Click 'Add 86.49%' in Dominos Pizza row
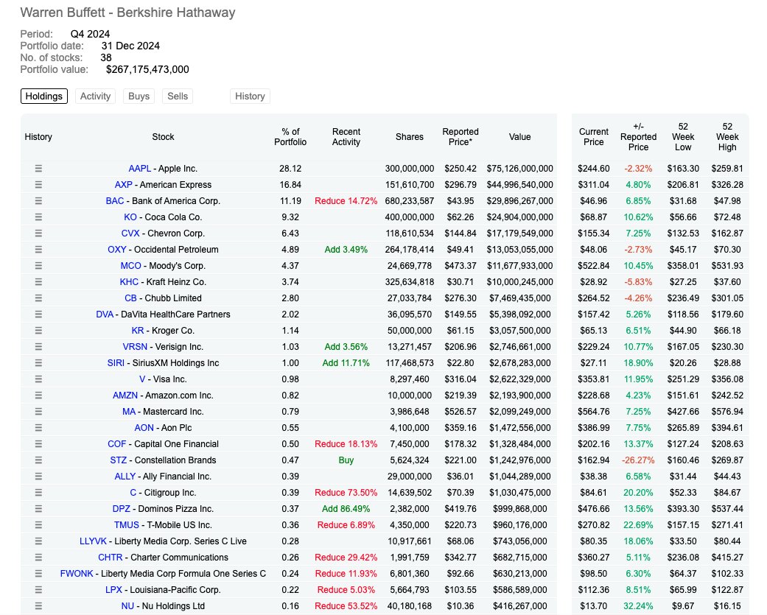 pyautogui.click(x=346, y=508)
